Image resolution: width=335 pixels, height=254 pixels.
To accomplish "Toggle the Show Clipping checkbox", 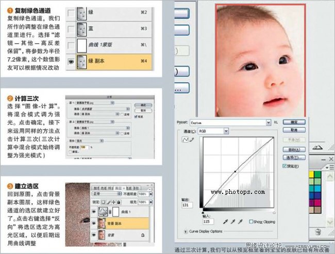I will pyautogui.click(x=252, y=222).
